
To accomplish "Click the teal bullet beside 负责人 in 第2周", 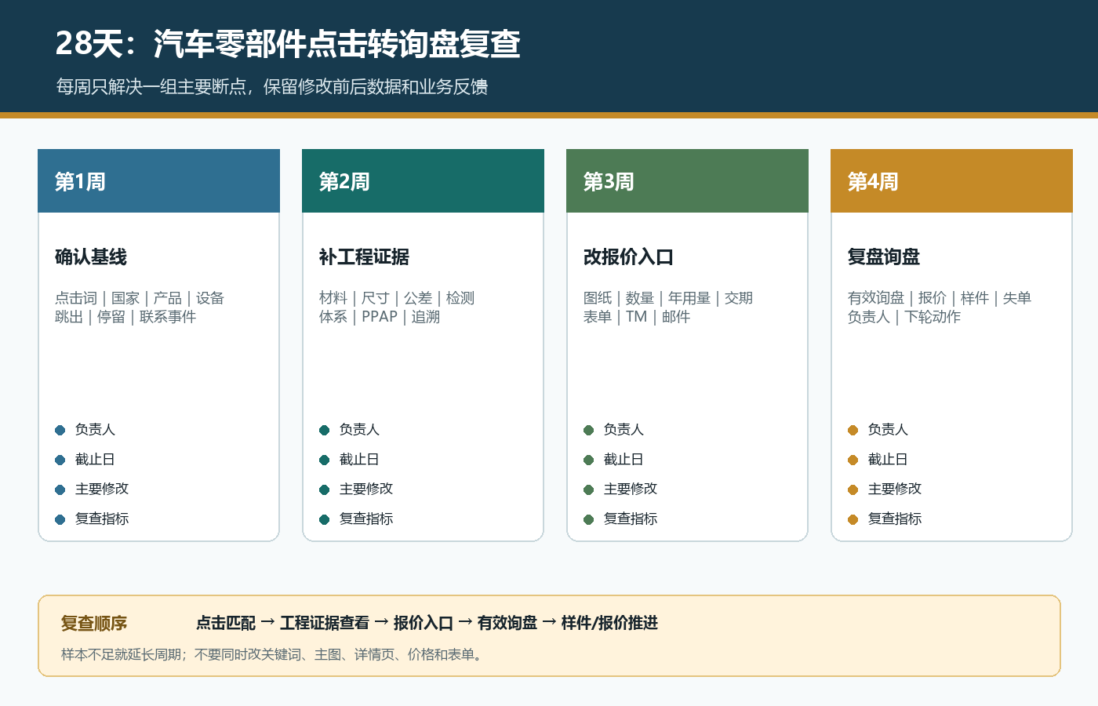I will coord(324,430).
